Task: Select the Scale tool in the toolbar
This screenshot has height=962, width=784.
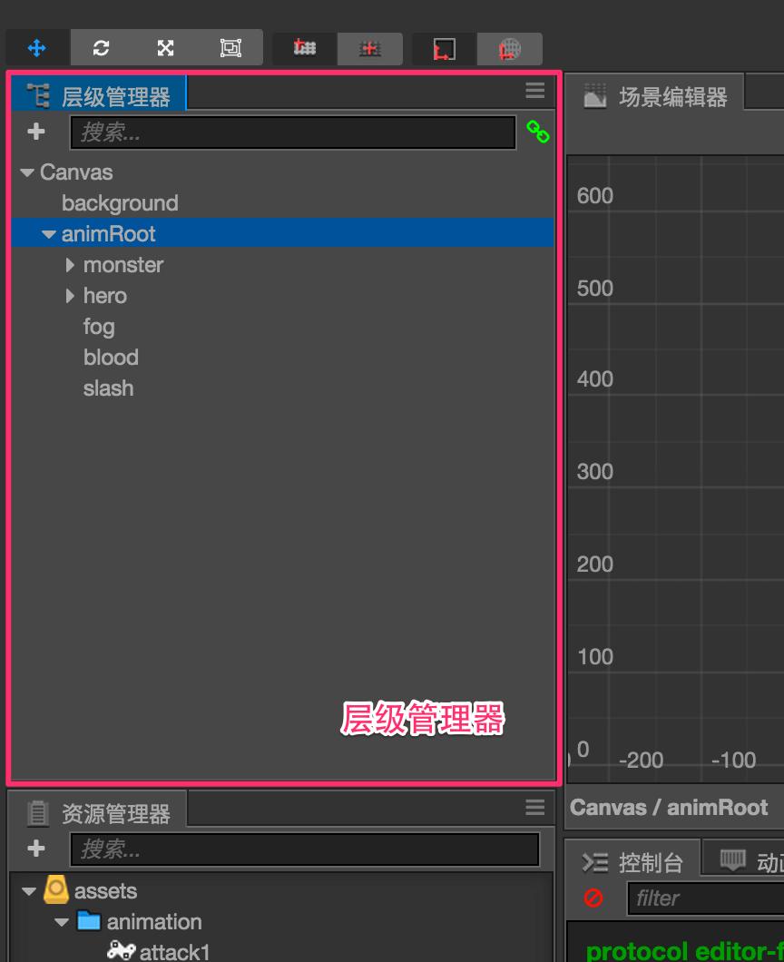Action: [x=165, y=48]
